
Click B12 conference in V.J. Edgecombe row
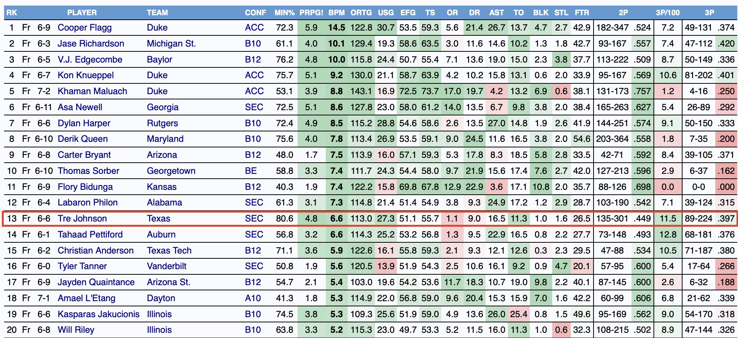tap(253, 60)
